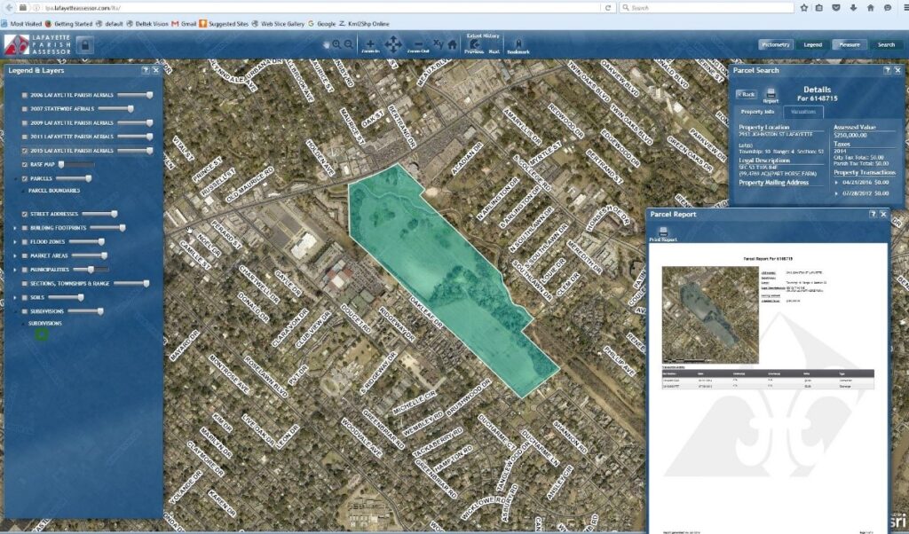Go to Next map extent

tap(494, 51)
